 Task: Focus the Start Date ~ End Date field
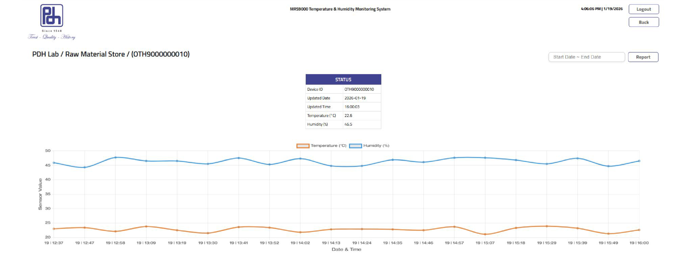coord(586,57)
